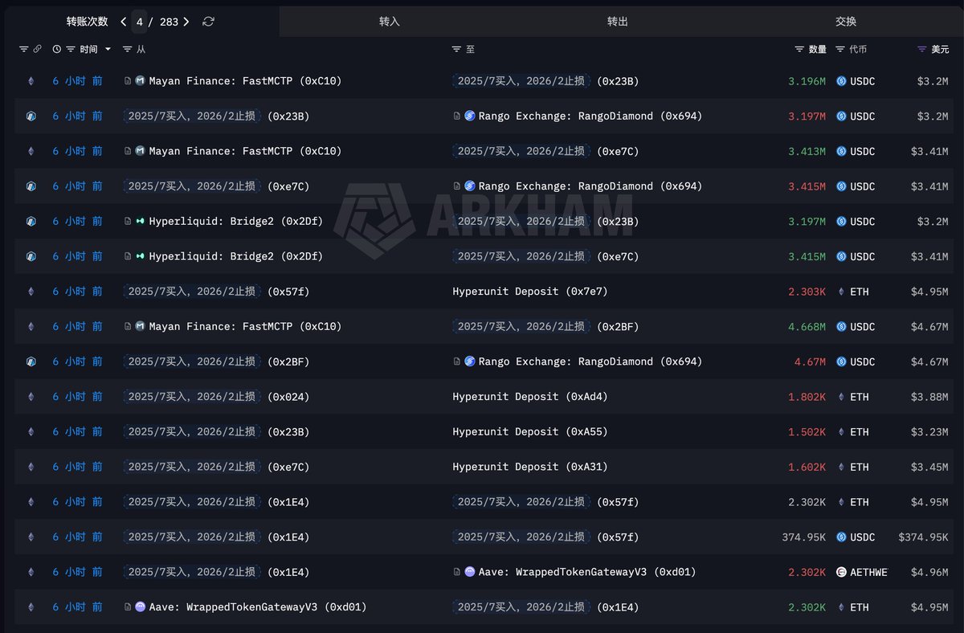This screenshot has width=964, height=633.
Task: Click the USD value $3.88M
Action: click(929, 397)
